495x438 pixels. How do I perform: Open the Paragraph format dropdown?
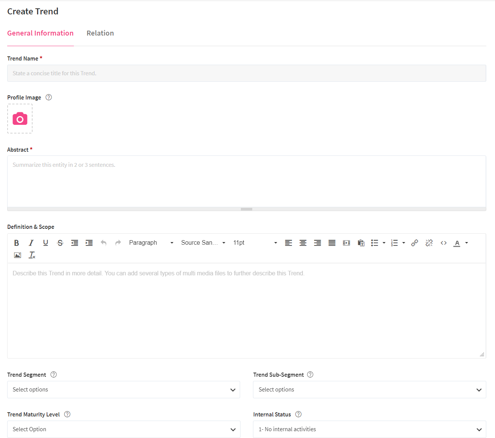point(151,243)
